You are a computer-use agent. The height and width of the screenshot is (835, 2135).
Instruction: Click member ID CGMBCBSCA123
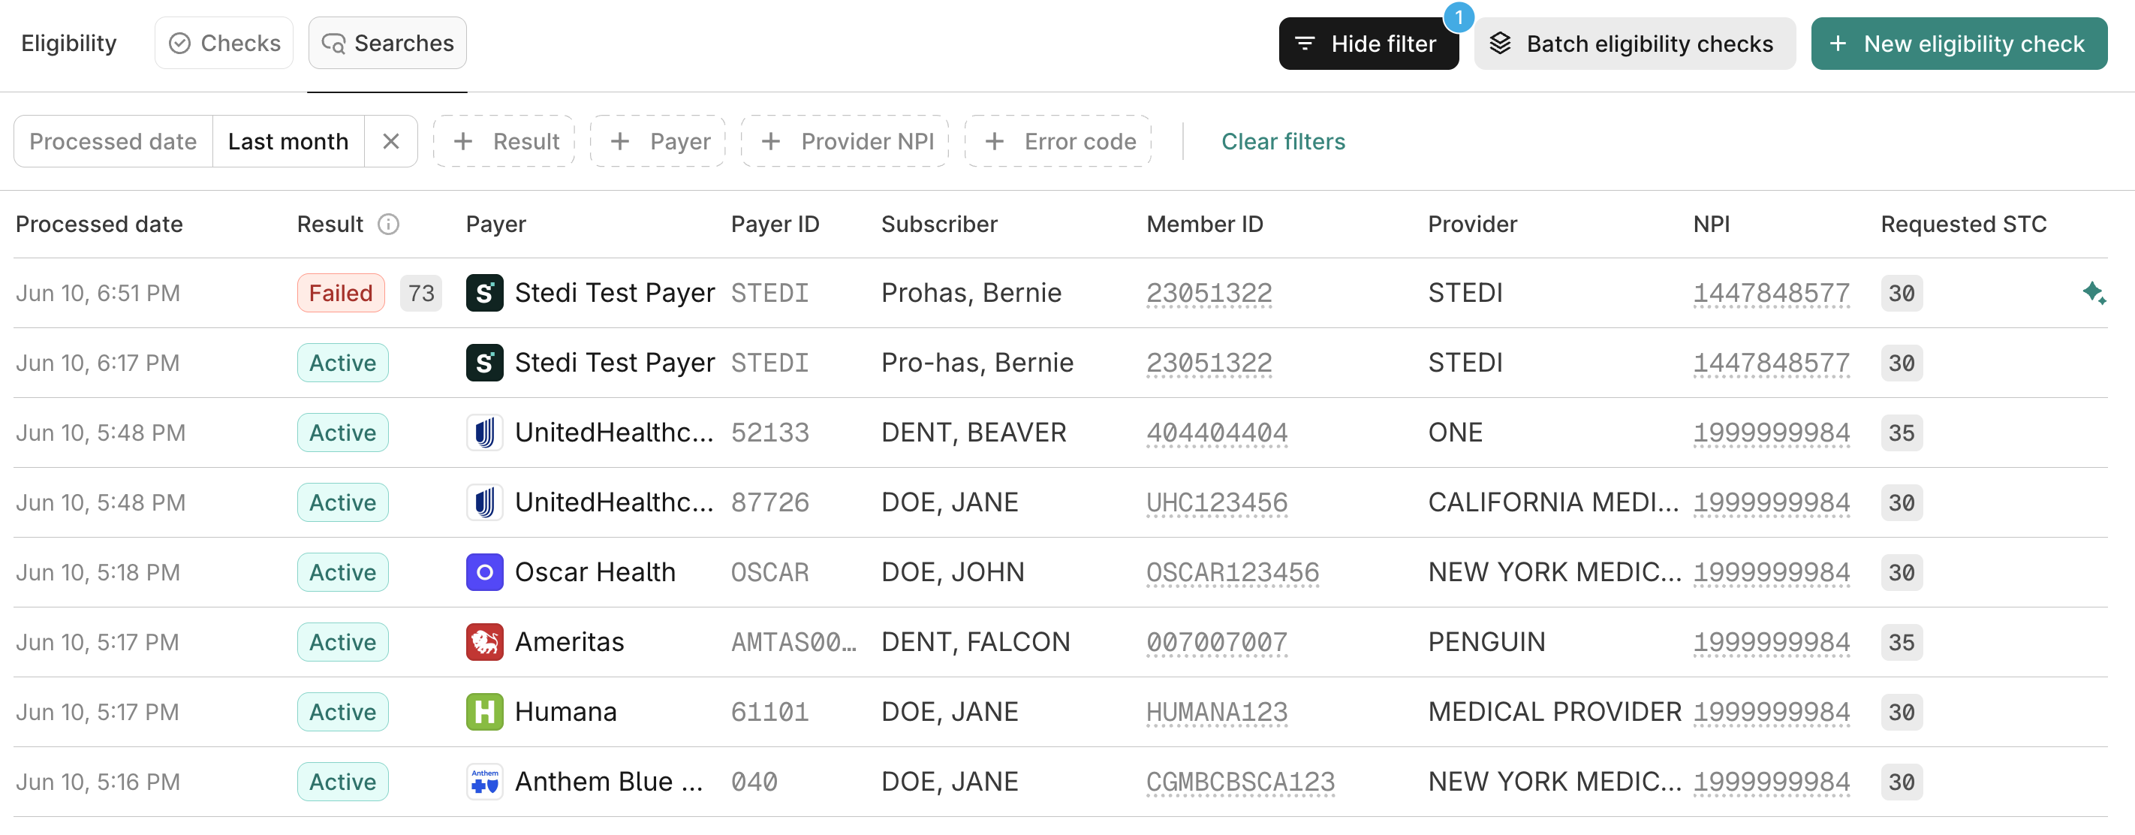tap(1240, 782)
